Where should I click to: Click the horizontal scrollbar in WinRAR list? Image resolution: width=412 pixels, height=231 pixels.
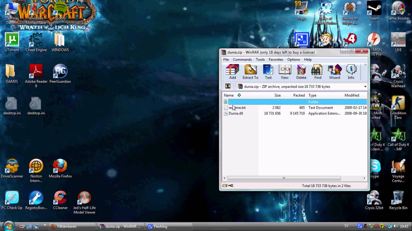tap(284, 178)
